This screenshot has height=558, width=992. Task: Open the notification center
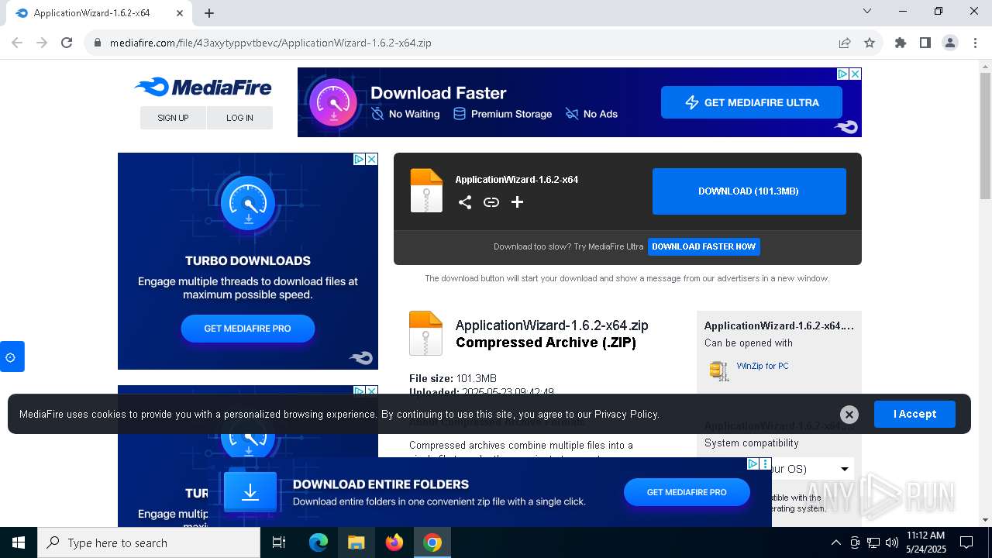[x=966, y=542]
